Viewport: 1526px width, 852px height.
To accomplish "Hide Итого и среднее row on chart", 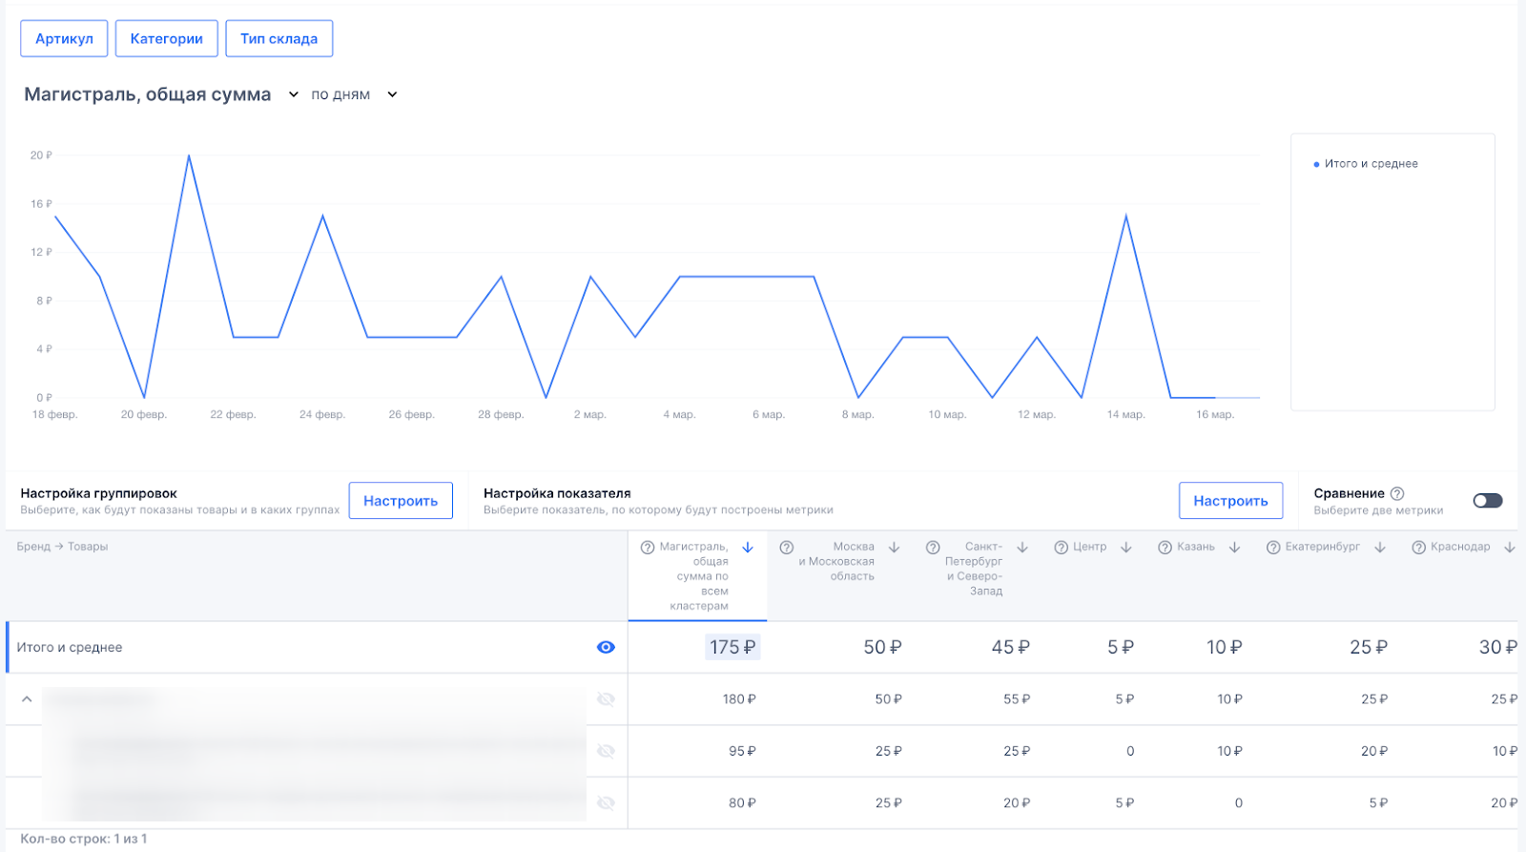I will [606, 648].
